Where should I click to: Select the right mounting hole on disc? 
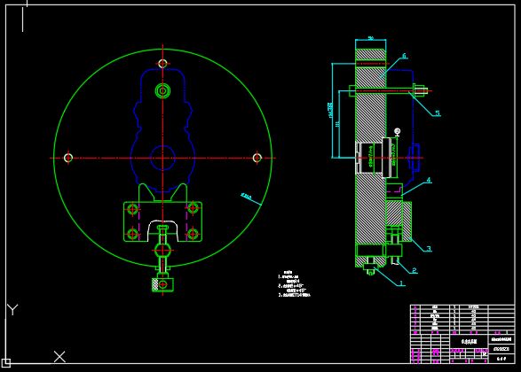coord(257,158)
